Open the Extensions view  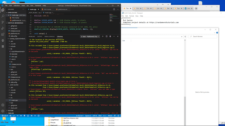[x=3, y=34]
